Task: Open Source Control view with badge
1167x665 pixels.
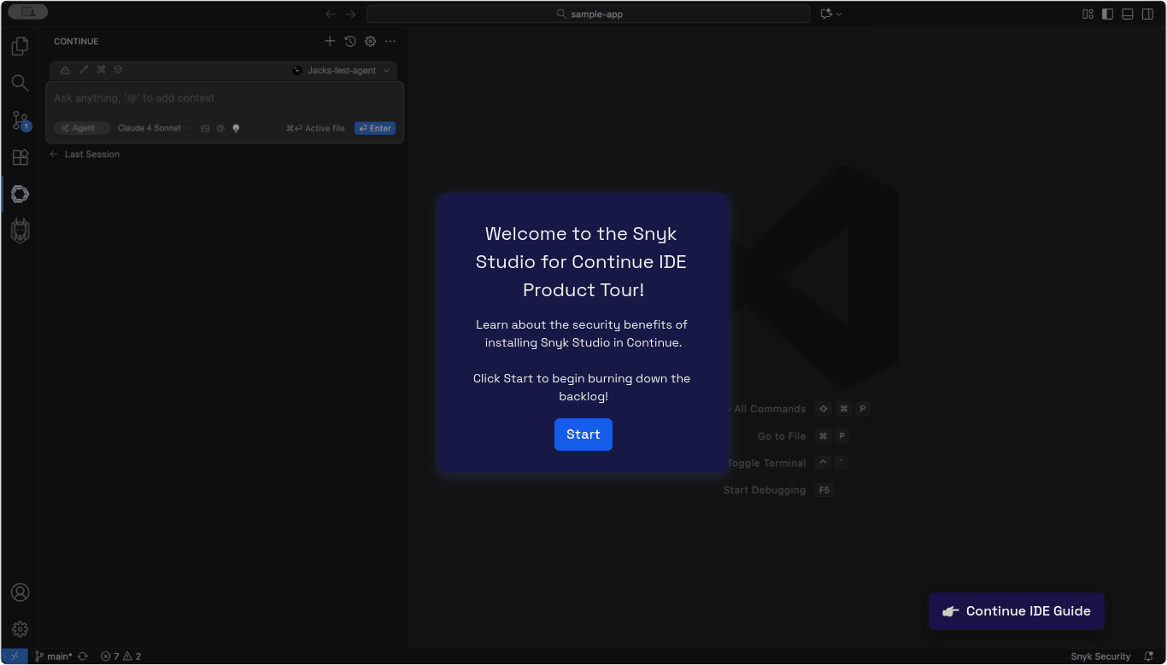Action: [x=20, y=120]
